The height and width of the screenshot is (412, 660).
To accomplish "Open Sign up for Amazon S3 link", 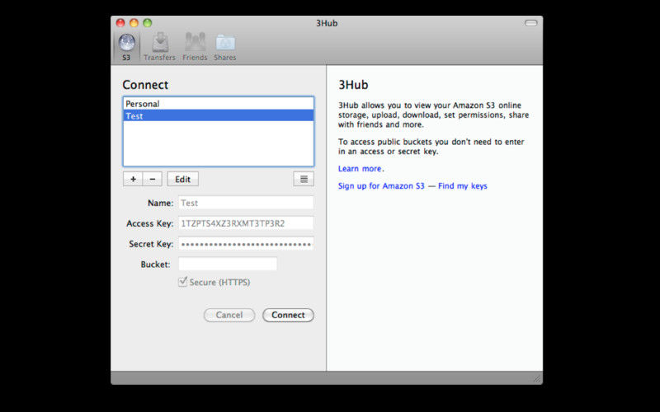I will tap(381, 186).
